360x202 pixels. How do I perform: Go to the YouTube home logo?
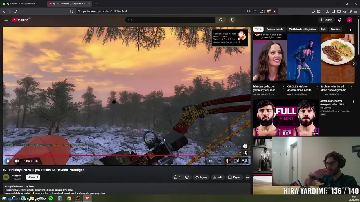pyautogui.click(x=20, y=20)
